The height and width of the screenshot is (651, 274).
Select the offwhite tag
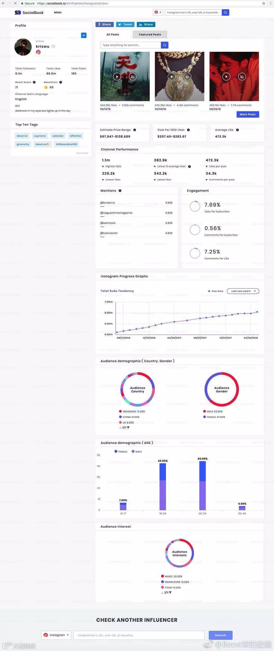(x=75, y=136)
